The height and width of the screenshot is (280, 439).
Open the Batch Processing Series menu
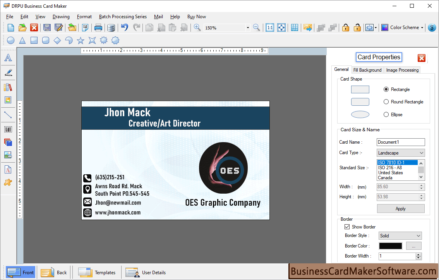123,17
